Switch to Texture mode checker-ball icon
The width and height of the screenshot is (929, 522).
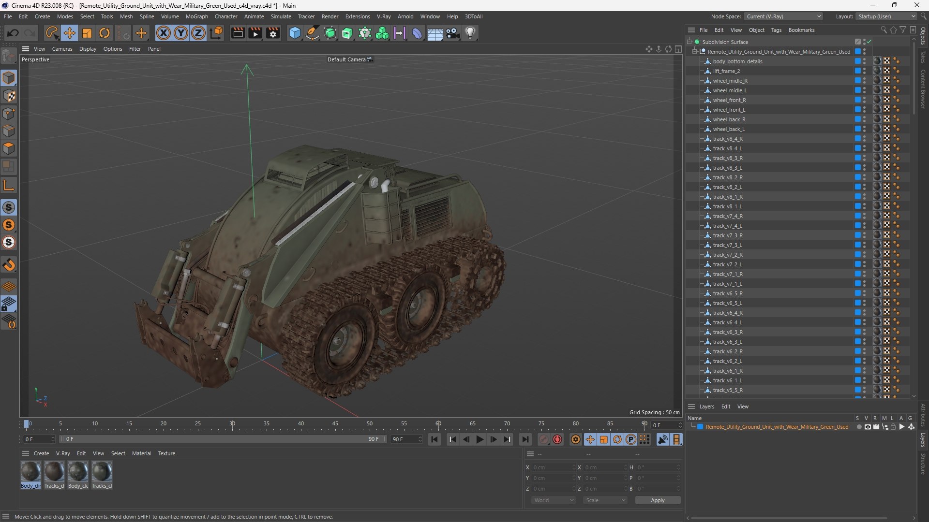click(x=9, y=96)
